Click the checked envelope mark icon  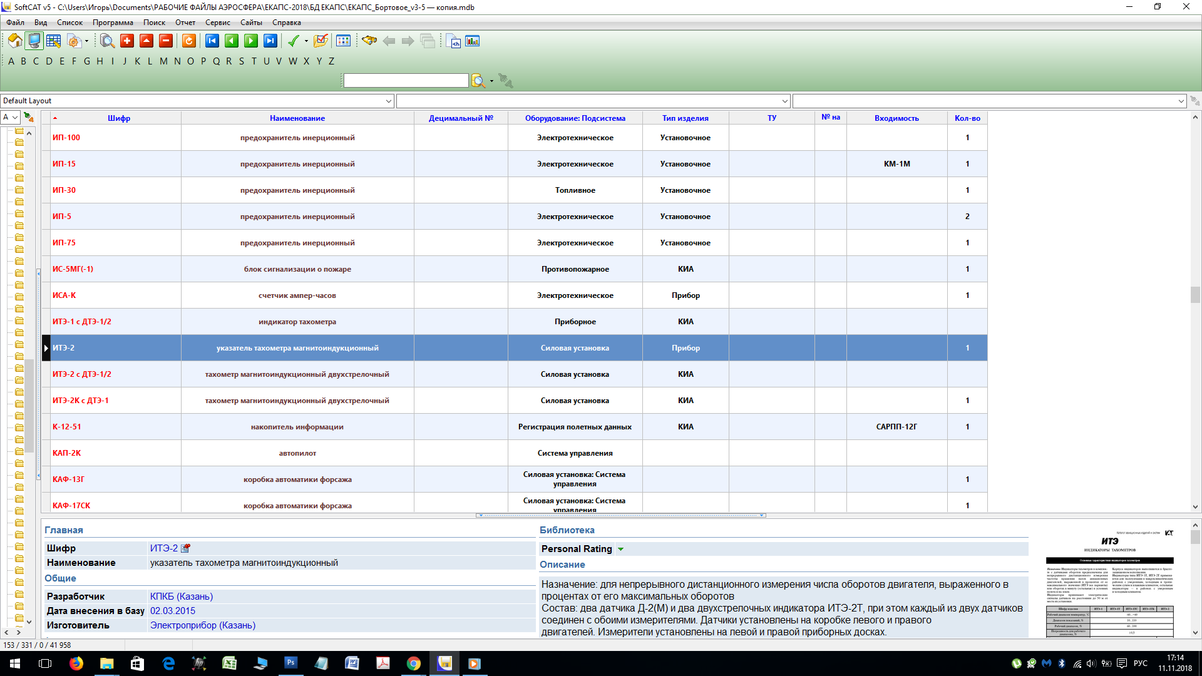pyautogui.click(x=321, y=41)
